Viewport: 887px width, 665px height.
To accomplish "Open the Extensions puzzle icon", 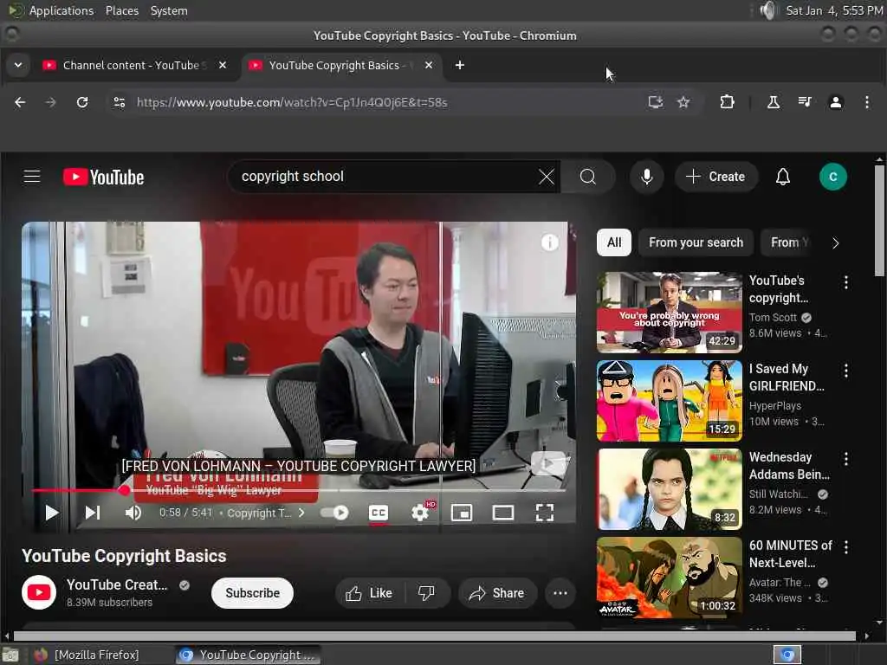I will 727,102.
